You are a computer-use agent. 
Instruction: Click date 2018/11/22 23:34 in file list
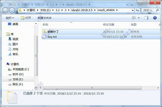coord(115,37)
